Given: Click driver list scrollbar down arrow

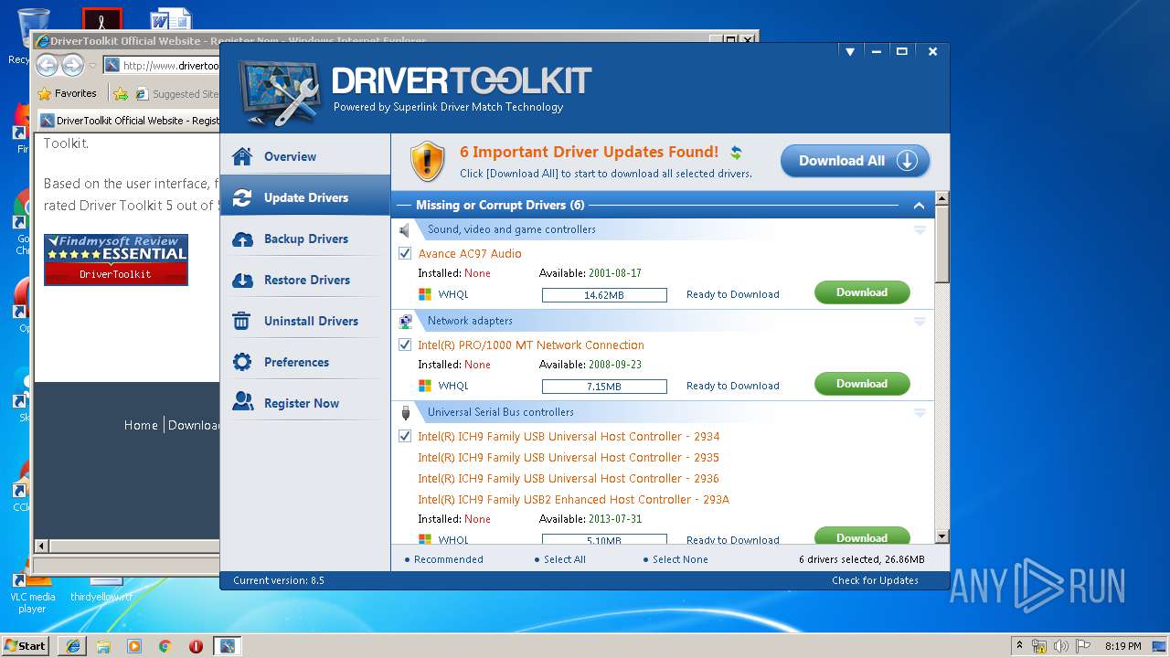Looking at the screenshot, I should pos(942,537).
